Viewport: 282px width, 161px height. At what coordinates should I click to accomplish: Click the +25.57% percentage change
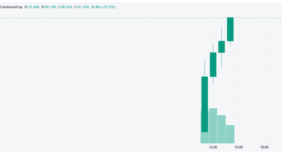click(109, 7)
